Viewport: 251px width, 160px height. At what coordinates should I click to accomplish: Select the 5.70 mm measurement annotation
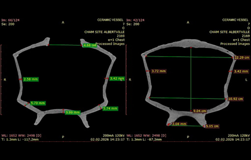(x=38, y=103)
